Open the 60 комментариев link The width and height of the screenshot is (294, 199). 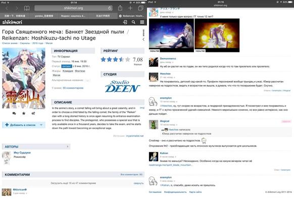tap(73, 88)
